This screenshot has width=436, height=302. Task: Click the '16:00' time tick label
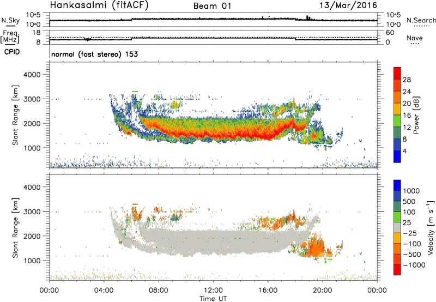[x=268, y=291]
